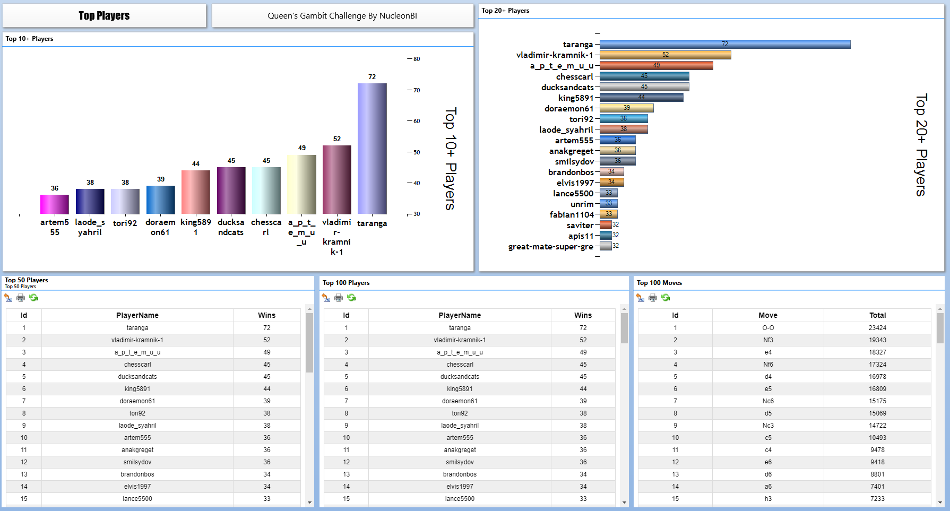Select vladimir-kramnik-1 bar in Top 20+ chart
Image resolution: width=950 pixels, height=511 pixels.
pyautogui.click(x=666, y=55)
